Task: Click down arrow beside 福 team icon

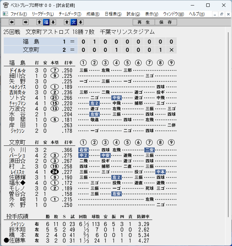Action: coord(53,22)
